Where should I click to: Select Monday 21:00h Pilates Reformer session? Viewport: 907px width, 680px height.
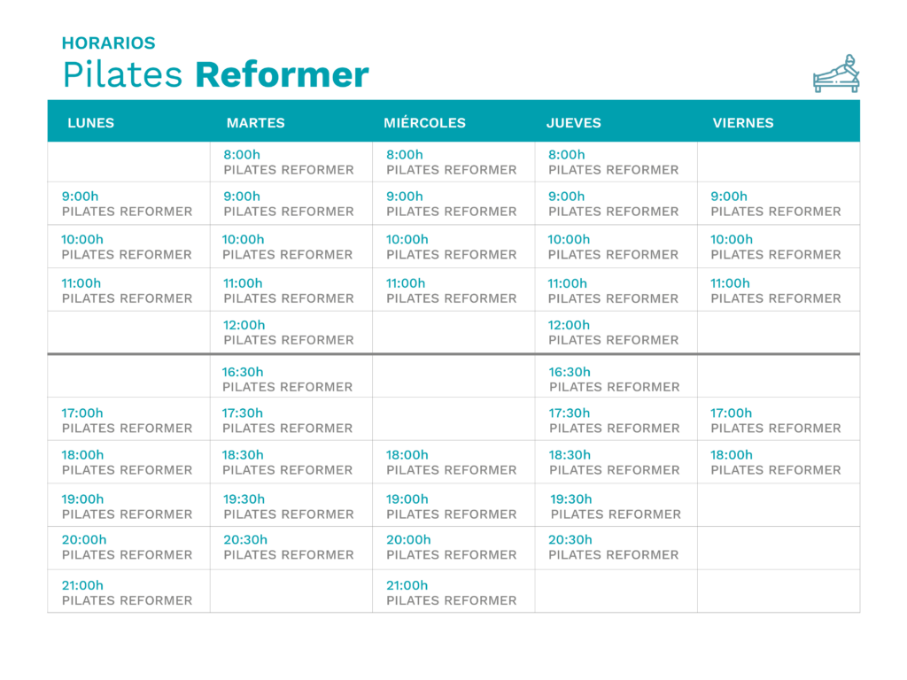pyautogui.click(x=127, y=592)
